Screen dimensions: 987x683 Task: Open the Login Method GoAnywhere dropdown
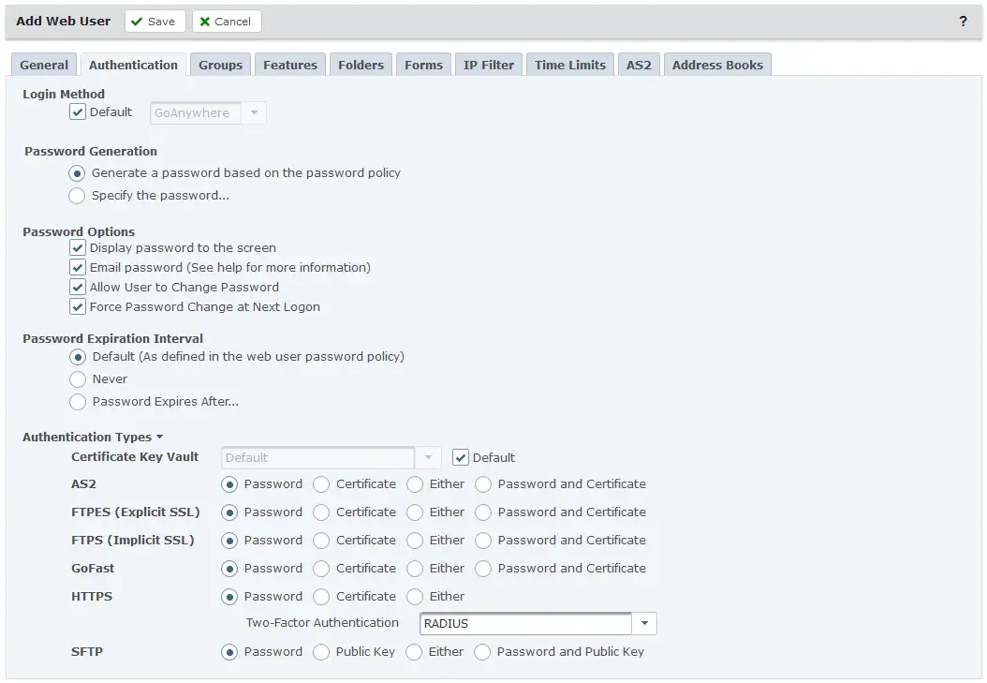(x=254, y=112)
